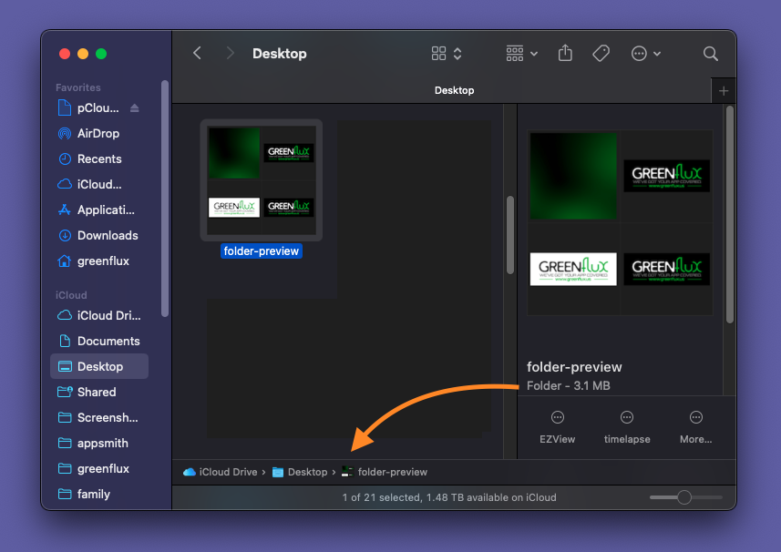781x552 pixels.
Task: Open Search with the magnifying glass icon
Action: click(710, 54)
